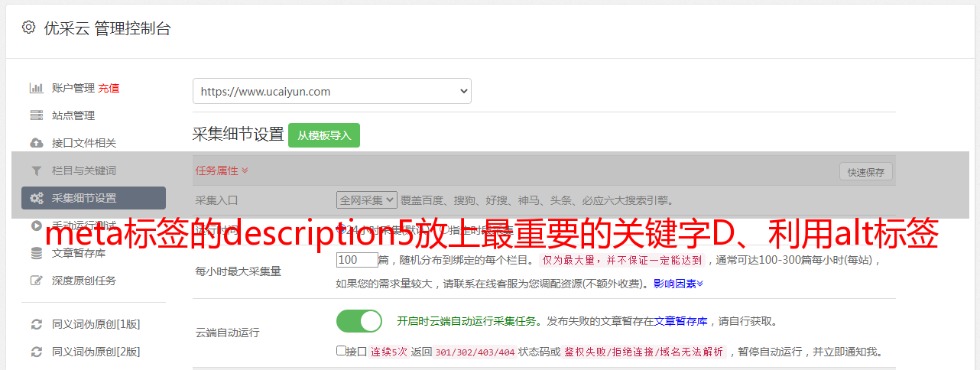Screen dimensions: 980x370
Task: Click 同义词伪原创[1版] refresh icon
Action: (36, 324)
